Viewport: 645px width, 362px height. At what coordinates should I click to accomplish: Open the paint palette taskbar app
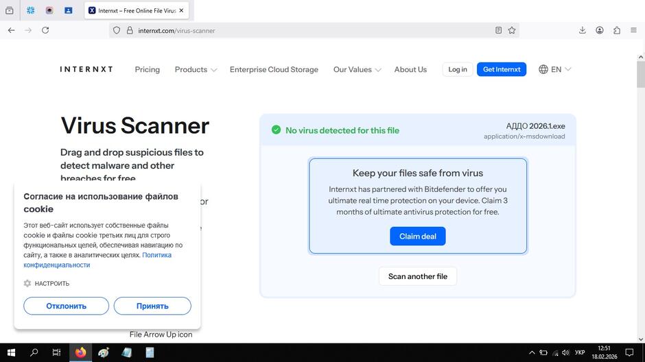(104, 352)
